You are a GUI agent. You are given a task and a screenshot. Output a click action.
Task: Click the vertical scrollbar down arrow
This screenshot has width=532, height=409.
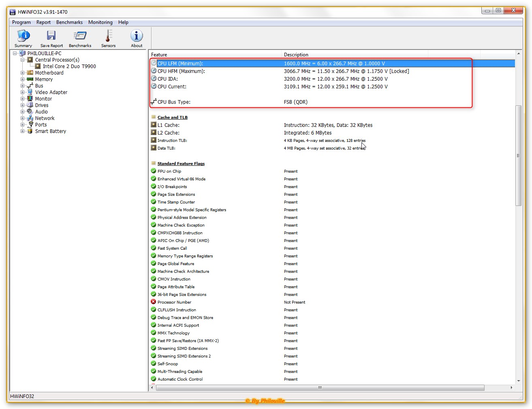[x=519, y=381]
